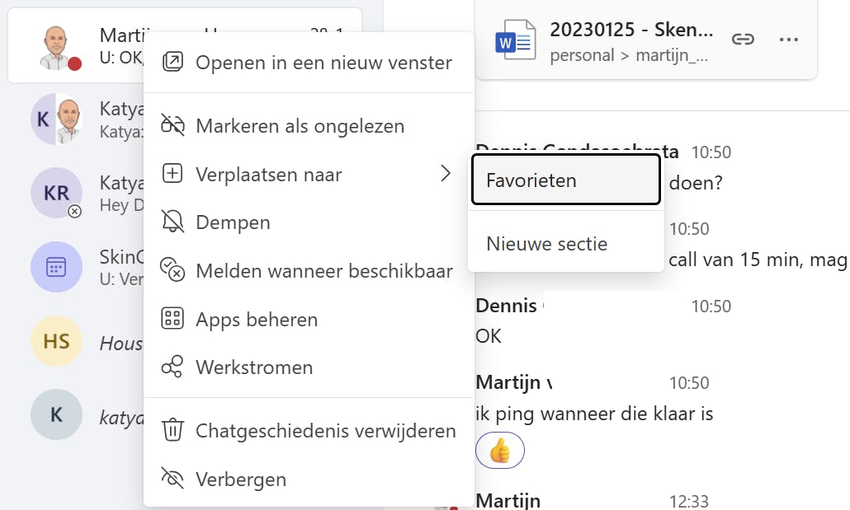Click the trash can delete icon

[172, 430]
